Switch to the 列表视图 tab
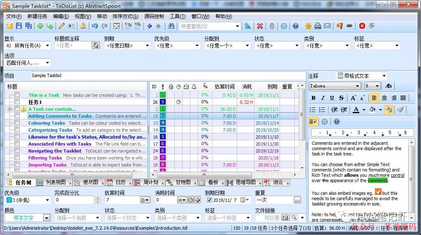This screenshot has width=421, height=235. [56, 183]
